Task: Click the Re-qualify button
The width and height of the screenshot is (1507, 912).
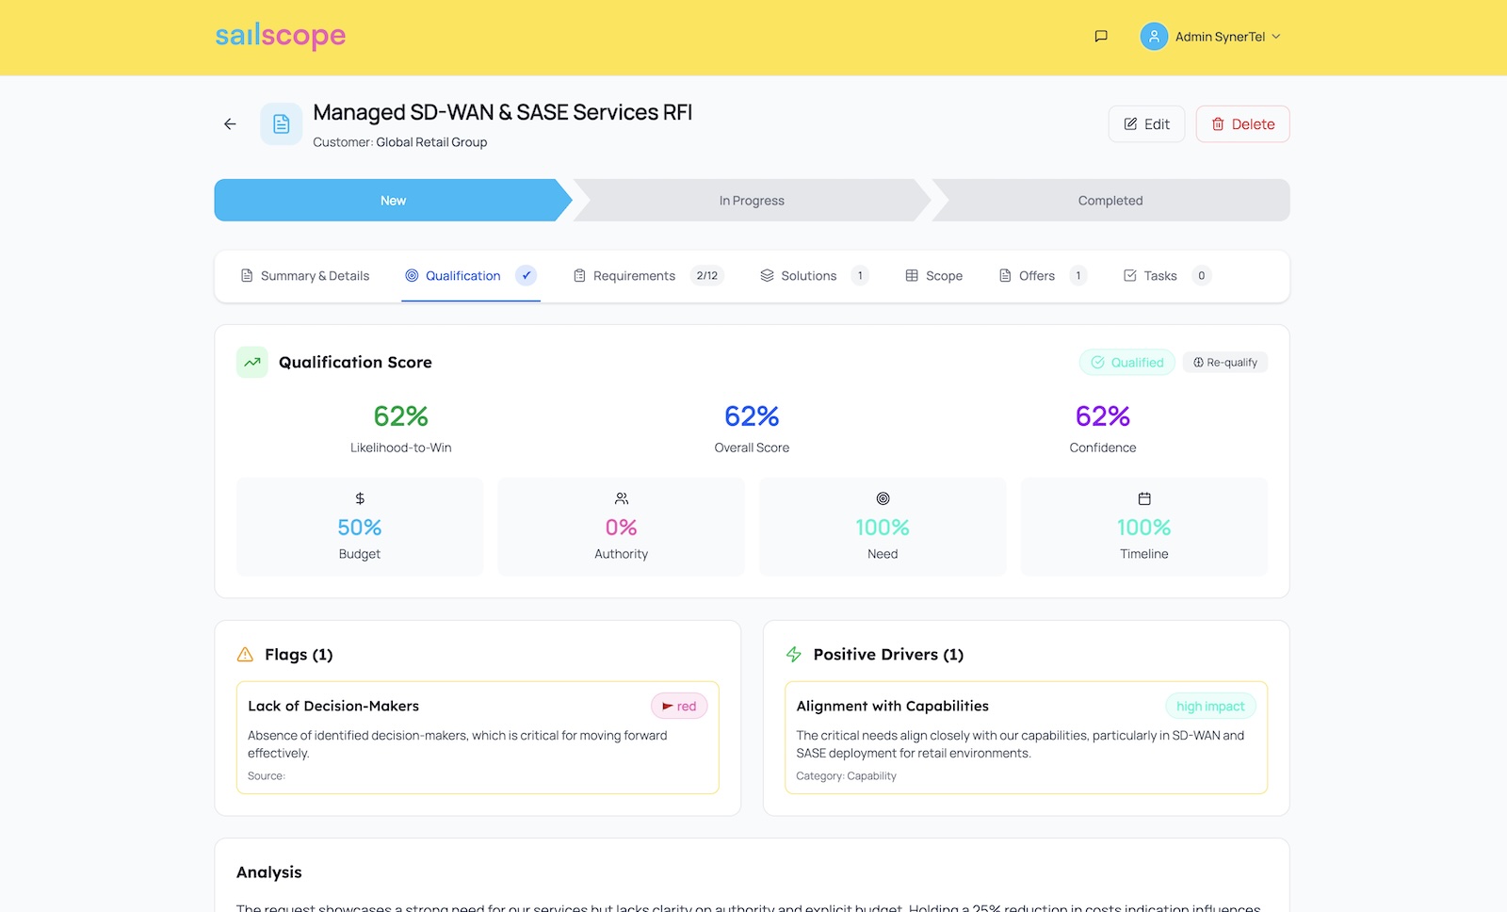Action: (1224, 363)
